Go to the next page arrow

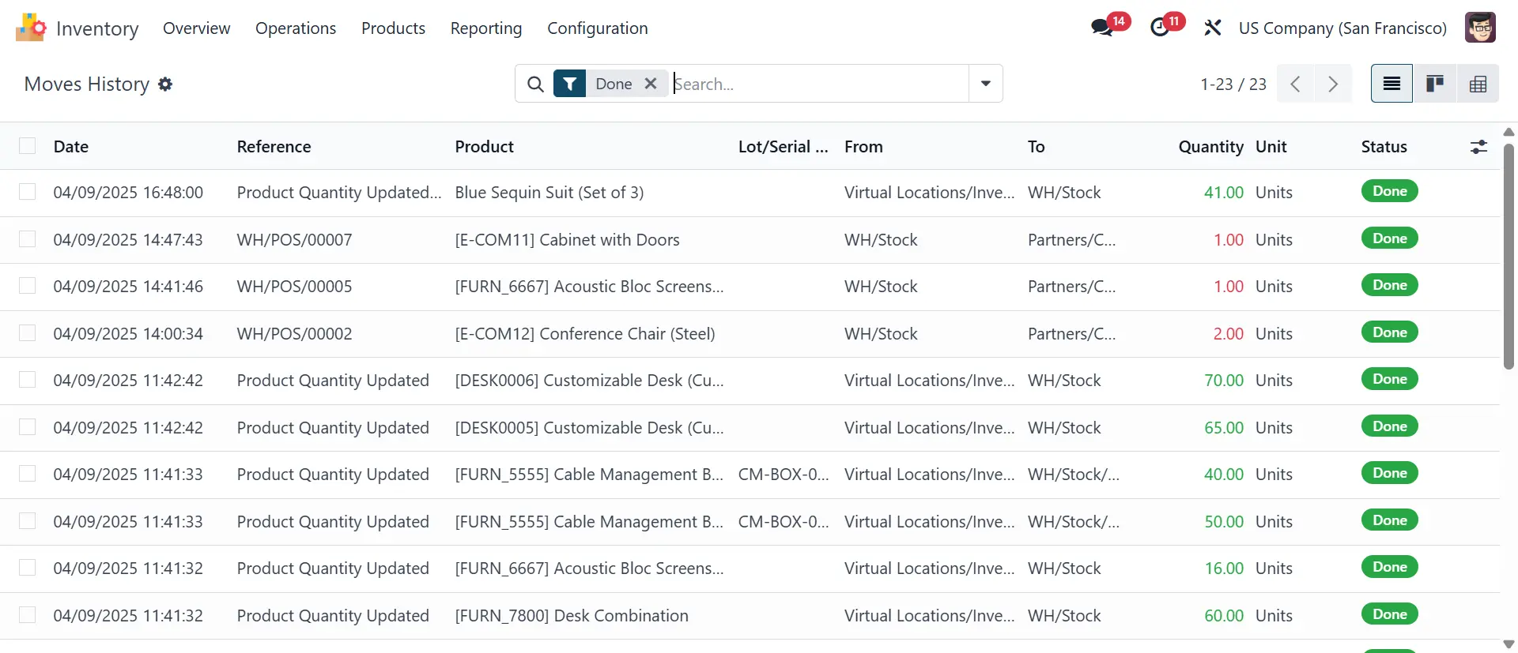(1333, 84)
